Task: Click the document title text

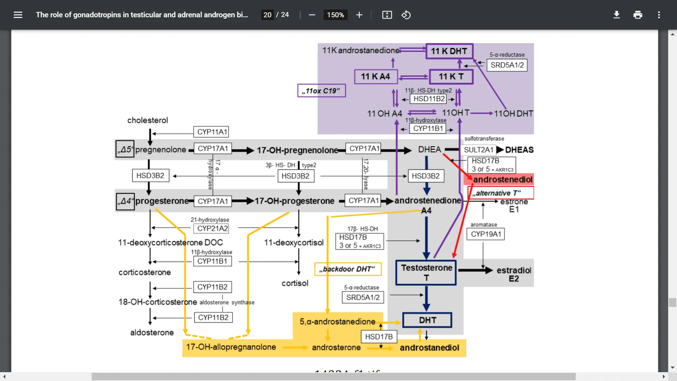Action: click(142, 15)
